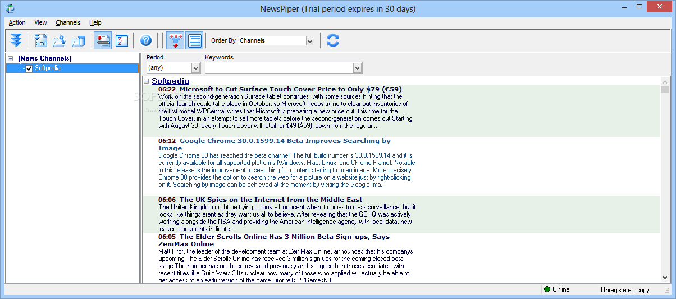Open Elder Scrolls Online sign-ups headline
Viewport: 676px width, 299px height.
point(274,241)
